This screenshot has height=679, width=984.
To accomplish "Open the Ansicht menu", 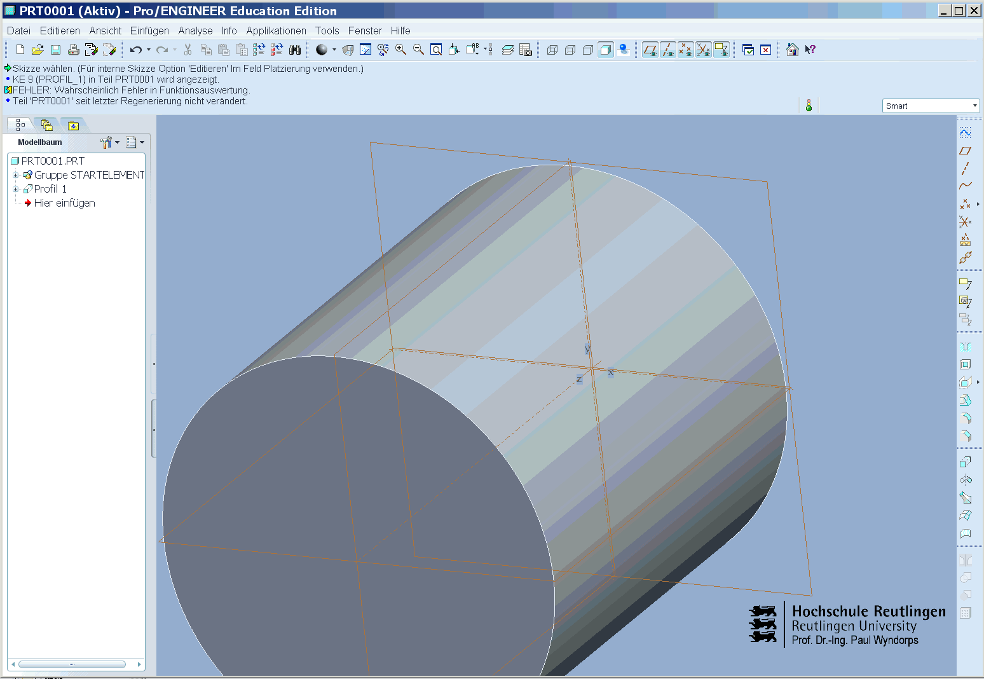I will click(105, 31).
